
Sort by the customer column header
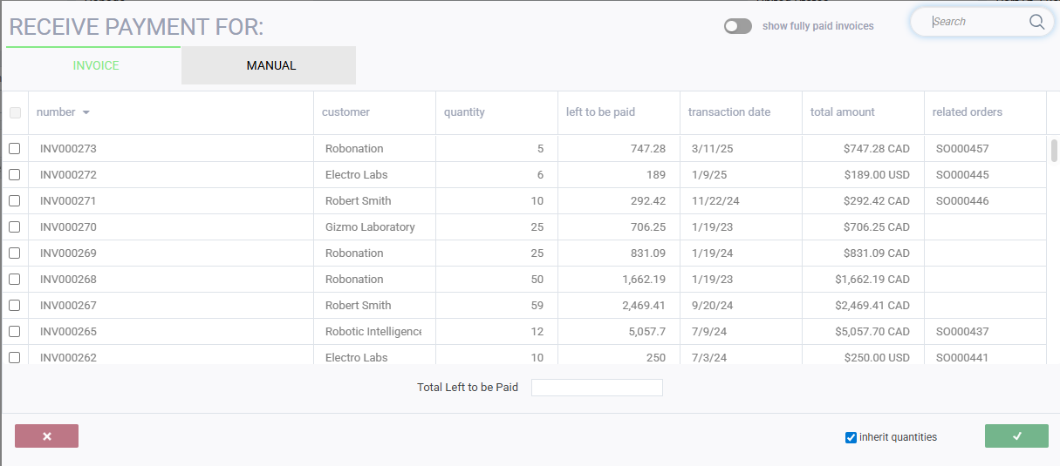pyautogui.click(x=345, y=112)
